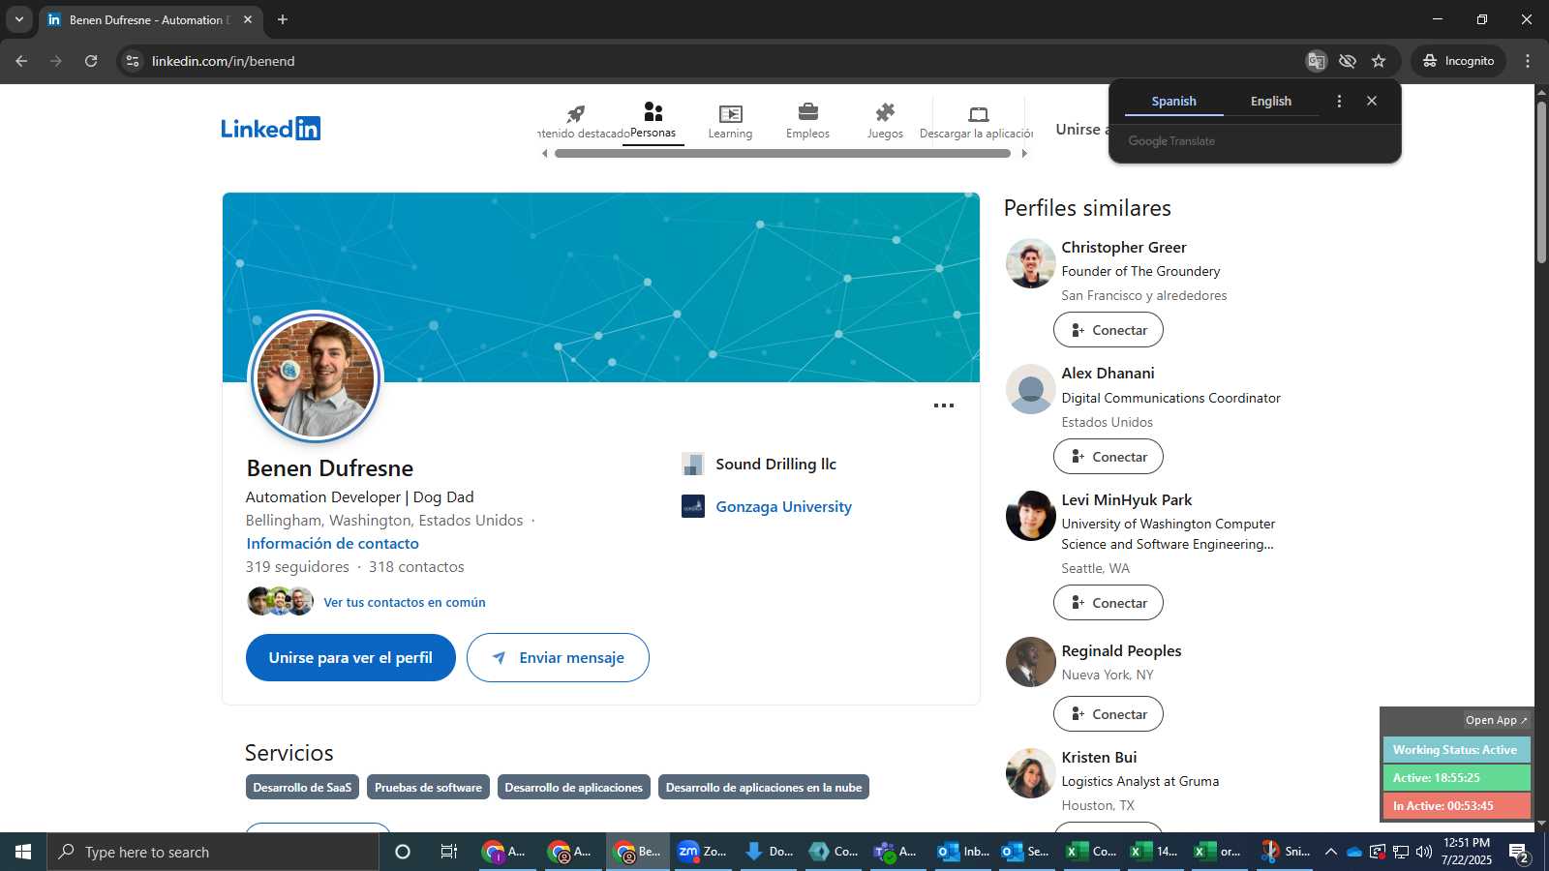This screenshot has width=1549, height=871.
Task: Select Spanish tab in Google Translate popup
Action: coord(1173,101)
